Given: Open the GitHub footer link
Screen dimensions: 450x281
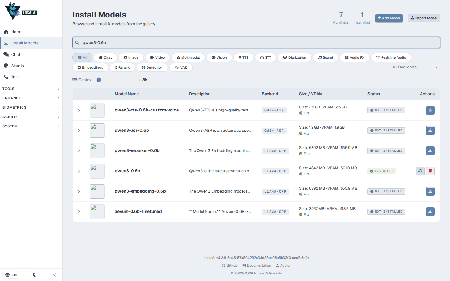Looking at the screenshot, I should 230,266.
